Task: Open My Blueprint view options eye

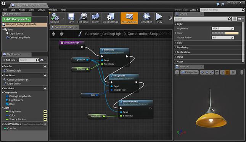Action: coord(43,60)
